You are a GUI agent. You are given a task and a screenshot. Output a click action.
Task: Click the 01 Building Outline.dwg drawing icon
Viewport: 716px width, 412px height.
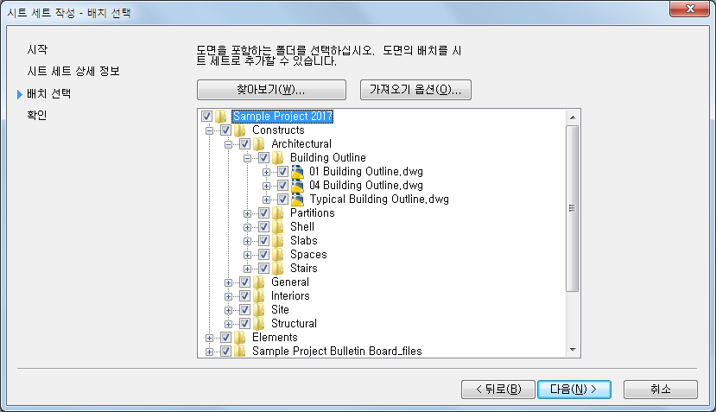click(298, 172)
